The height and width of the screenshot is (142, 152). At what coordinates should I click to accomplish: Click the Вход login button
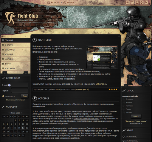pyautogui.click(x=24, y=96)
